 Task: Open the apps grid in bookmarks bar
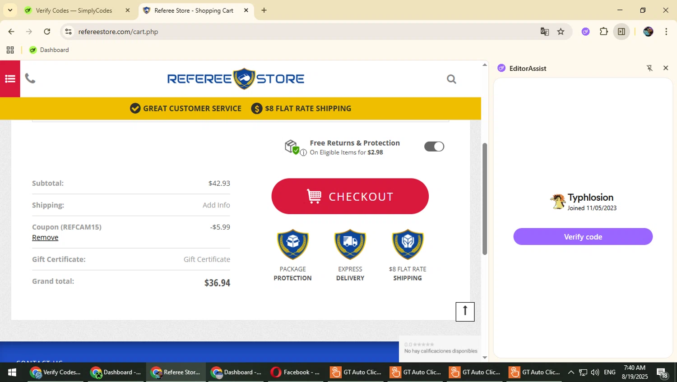click(10, 50)
